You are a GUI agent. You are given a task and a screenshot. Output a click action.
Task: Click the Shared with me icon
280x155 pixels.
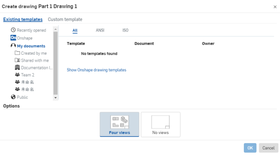coord(17,60)
